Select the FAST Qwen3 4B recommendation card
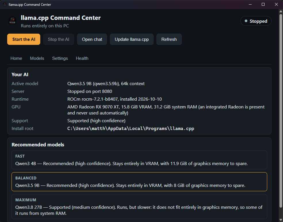 tap(139, 160)
